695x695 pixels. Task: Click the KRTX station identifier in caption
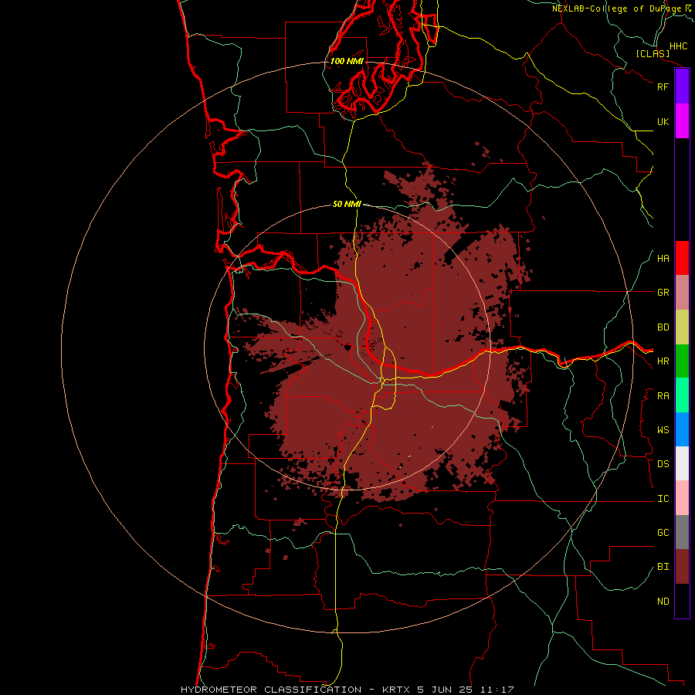coord(396,690)
